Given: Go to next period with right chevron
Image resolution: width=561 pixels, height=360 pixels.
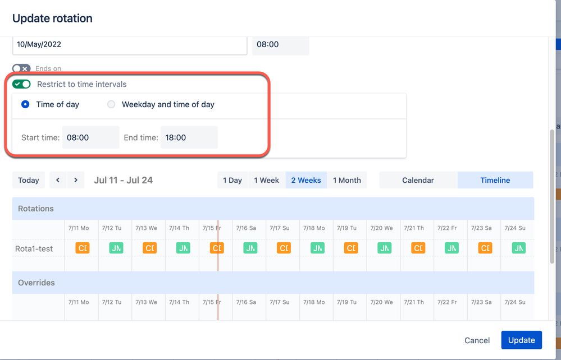Looking at the screenshot, I should [75, 181].
